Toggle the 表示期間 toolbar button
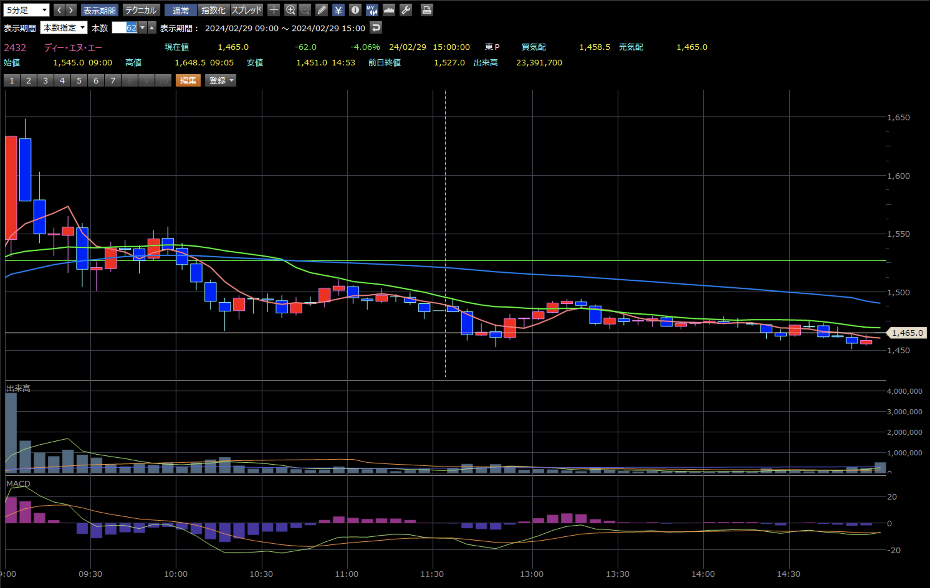The height and width of the screenshot is (588, 930). coord(99,10)
